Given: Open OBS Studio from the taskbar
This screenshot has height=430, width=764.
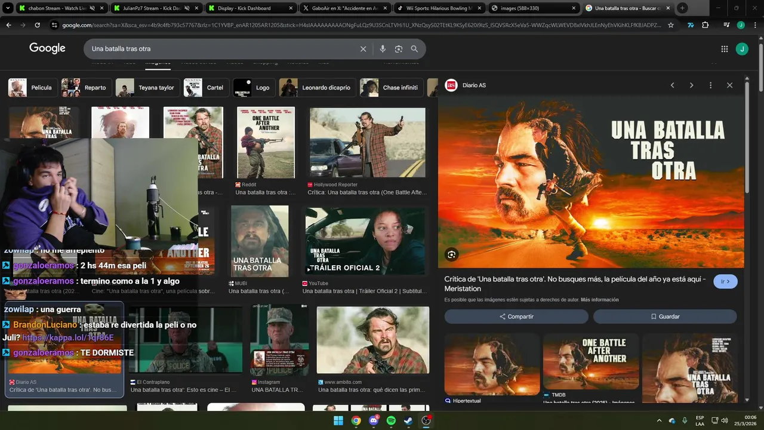Looking at the screenshot, I should pyautogui.click(x=426, y=420).
